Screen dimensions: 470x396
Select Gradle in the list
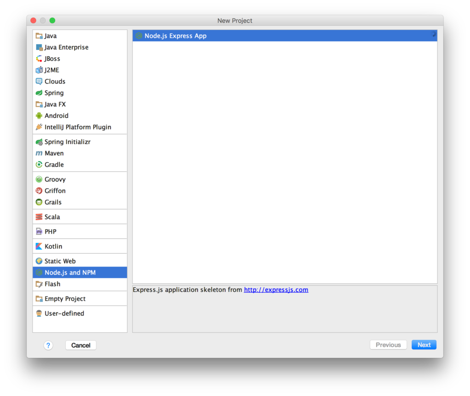click(x=80, y=165)
